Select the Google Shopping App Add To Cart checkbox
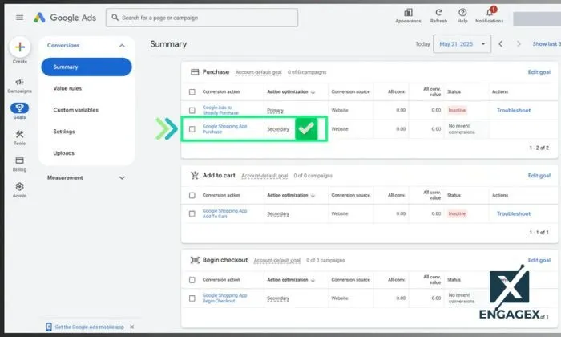Image resolution: width=561 pixels, height=337 pixels. click(x=192, y=213)
